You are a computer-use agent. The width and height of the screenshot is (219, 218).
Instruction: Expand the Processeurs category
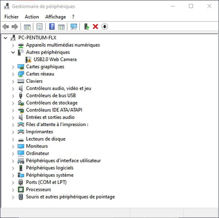pos(13,190)
